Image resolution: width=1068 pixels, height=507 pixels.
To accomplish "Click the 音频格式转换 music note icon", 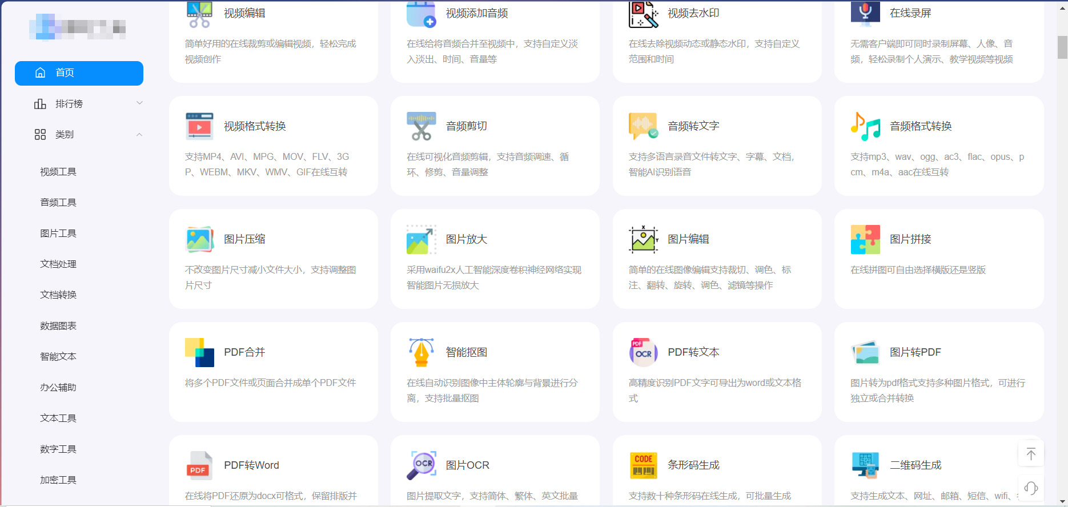I will (865, 126).
